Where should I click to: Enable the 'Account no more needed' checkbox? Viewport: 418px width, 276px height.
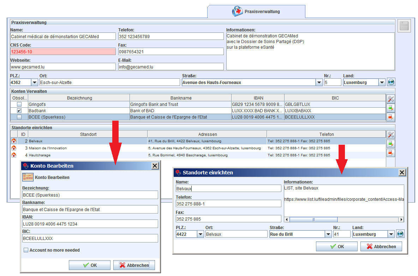click(26, 250)
